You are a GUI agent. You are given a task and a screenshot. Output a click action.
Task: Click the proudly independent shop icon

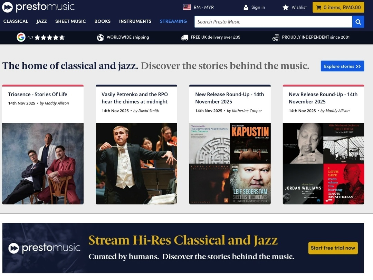(x=276, y=38)
